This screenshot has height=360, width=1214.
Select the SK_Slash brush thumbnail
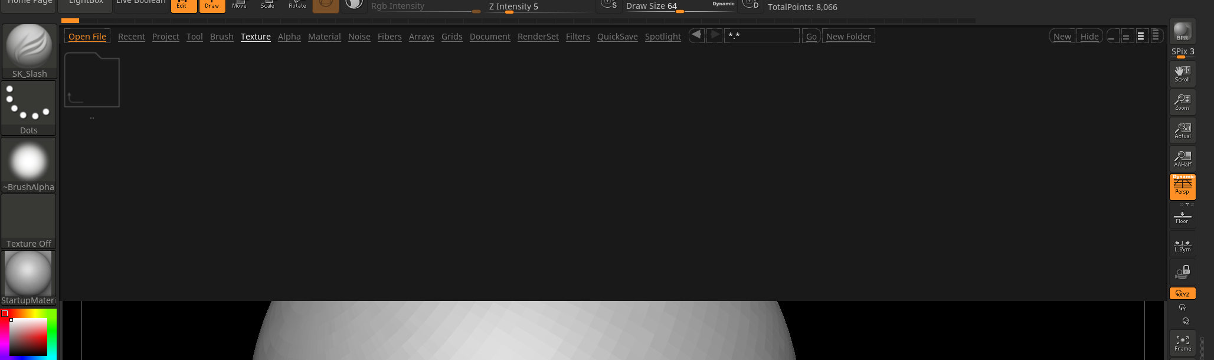(x=29, y=51)
